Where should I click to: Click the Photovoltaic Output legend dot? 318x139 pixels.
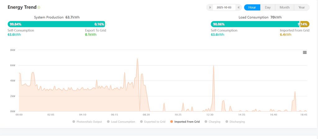pyautogui.click(x=74, y=122)
